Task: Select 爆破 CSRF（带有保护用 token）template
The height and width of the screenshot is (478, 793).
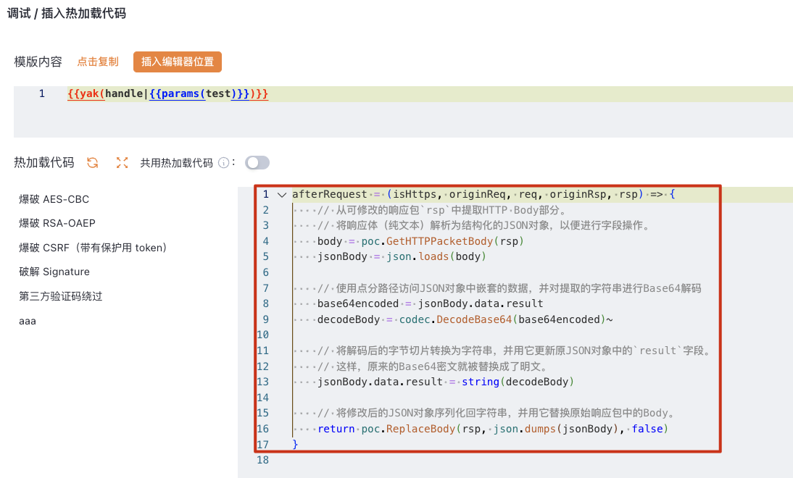Action: click(x=93, y=248)
